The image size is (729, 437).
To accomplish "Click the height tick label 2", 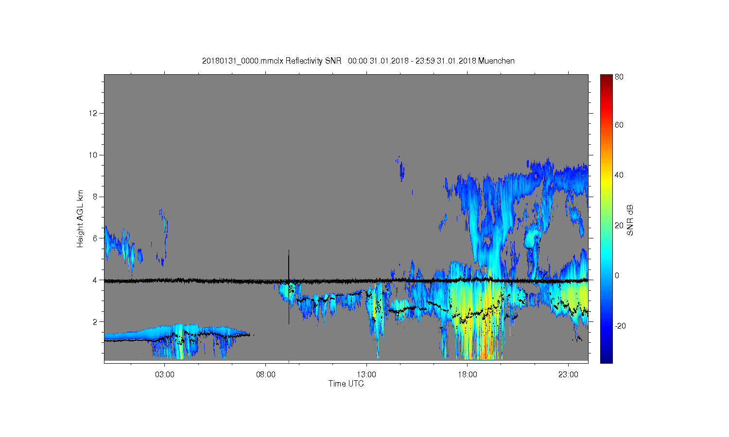I will [x=95, y=321].
